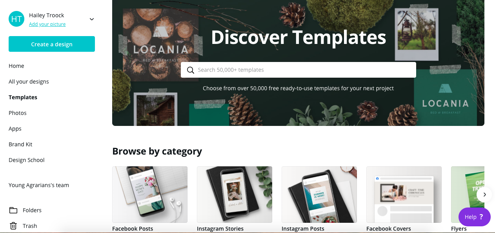This screenshot has height=233, width=495.
Task: Open Brand Kit from sidebar
Action: tap(20, 144)
